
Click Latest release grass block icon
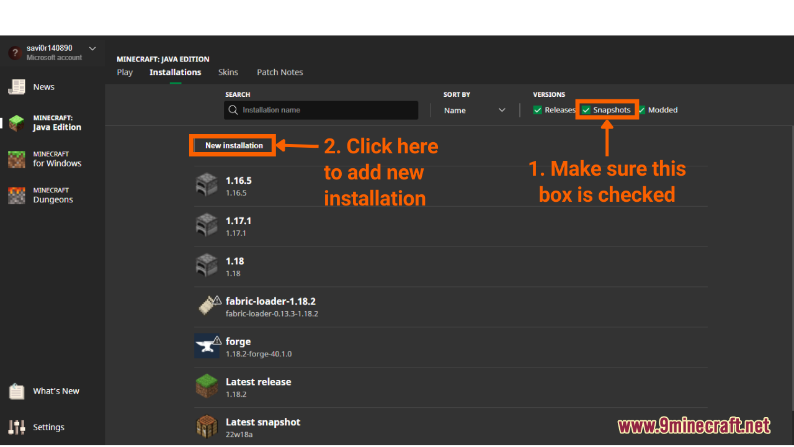pyautogui.click(x=207, y=386)
